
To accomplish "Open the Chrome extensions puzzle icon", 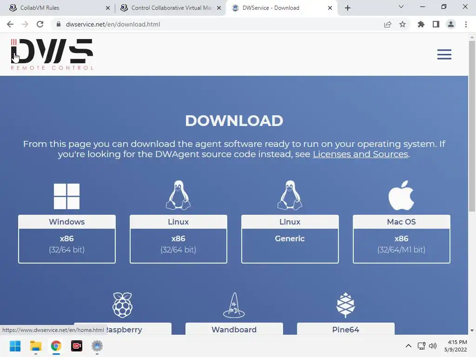I will point(421,24).
